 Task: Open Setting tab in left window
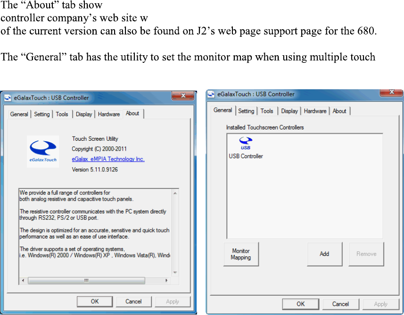coord(42,114)
